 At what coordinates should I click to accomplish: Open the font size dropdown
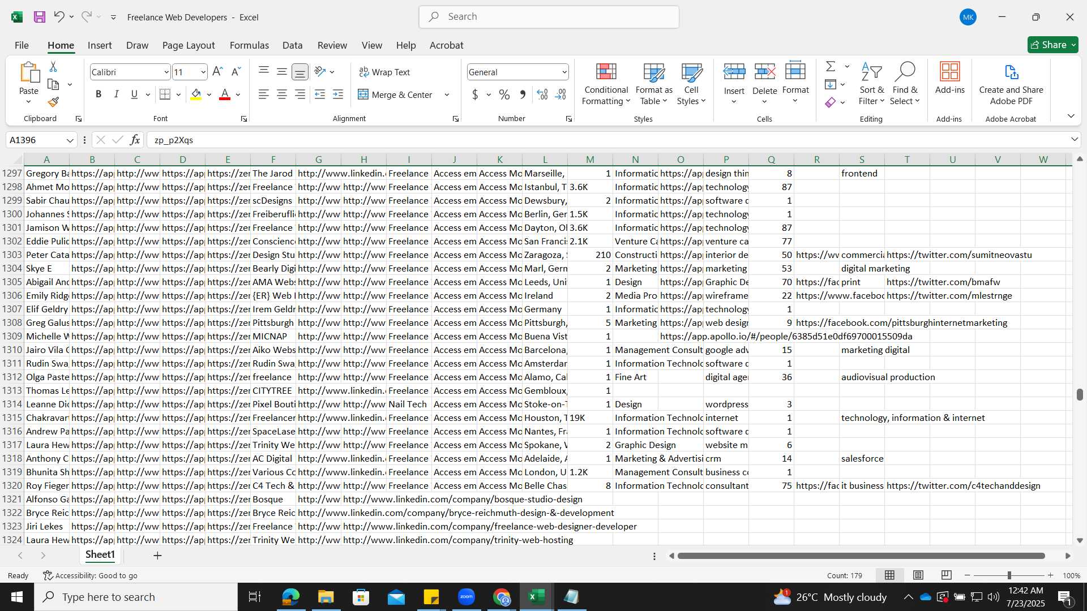click(203, 72)
